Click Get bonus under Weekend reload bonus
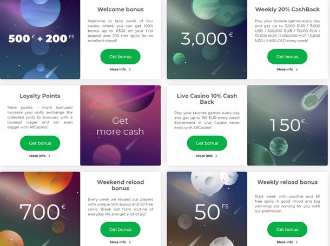330x246 pixels. 120,229
